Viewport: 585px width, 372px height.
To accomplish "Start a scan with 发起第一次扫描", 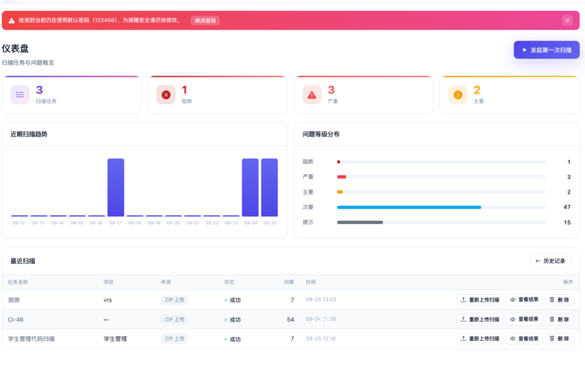I will [x=547, y=50].
